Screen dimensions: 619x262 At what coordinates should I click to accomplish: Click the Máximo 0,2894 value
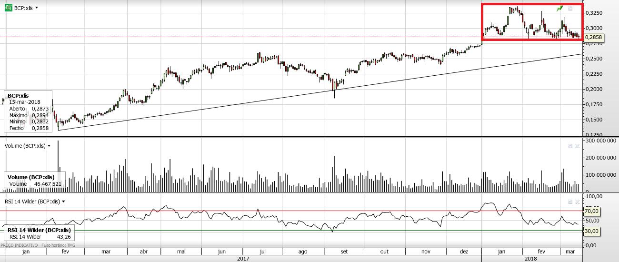click(40, 115)
